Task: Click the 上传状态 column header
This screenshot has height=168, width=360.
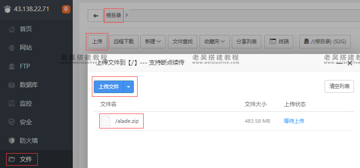Action: [x=295, y=104]
